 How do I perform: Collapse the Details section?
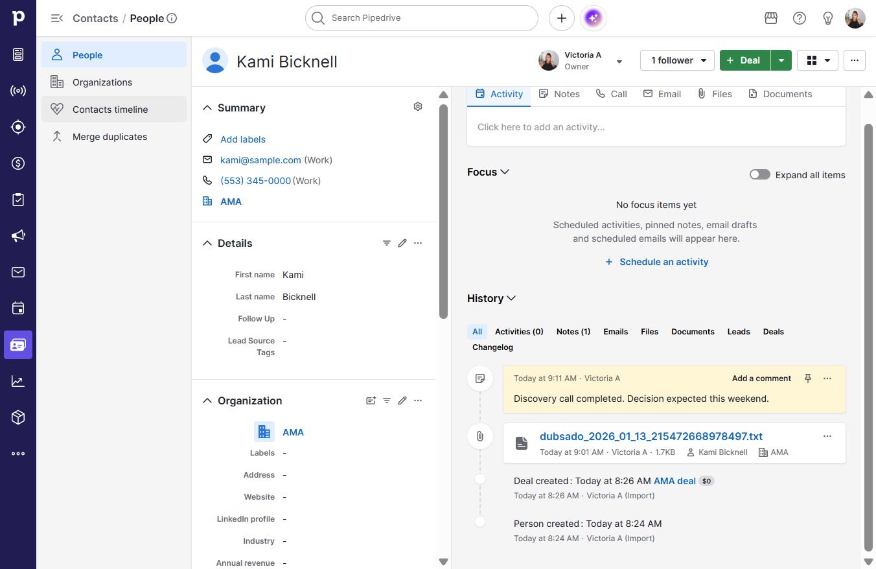pos(207,243)
